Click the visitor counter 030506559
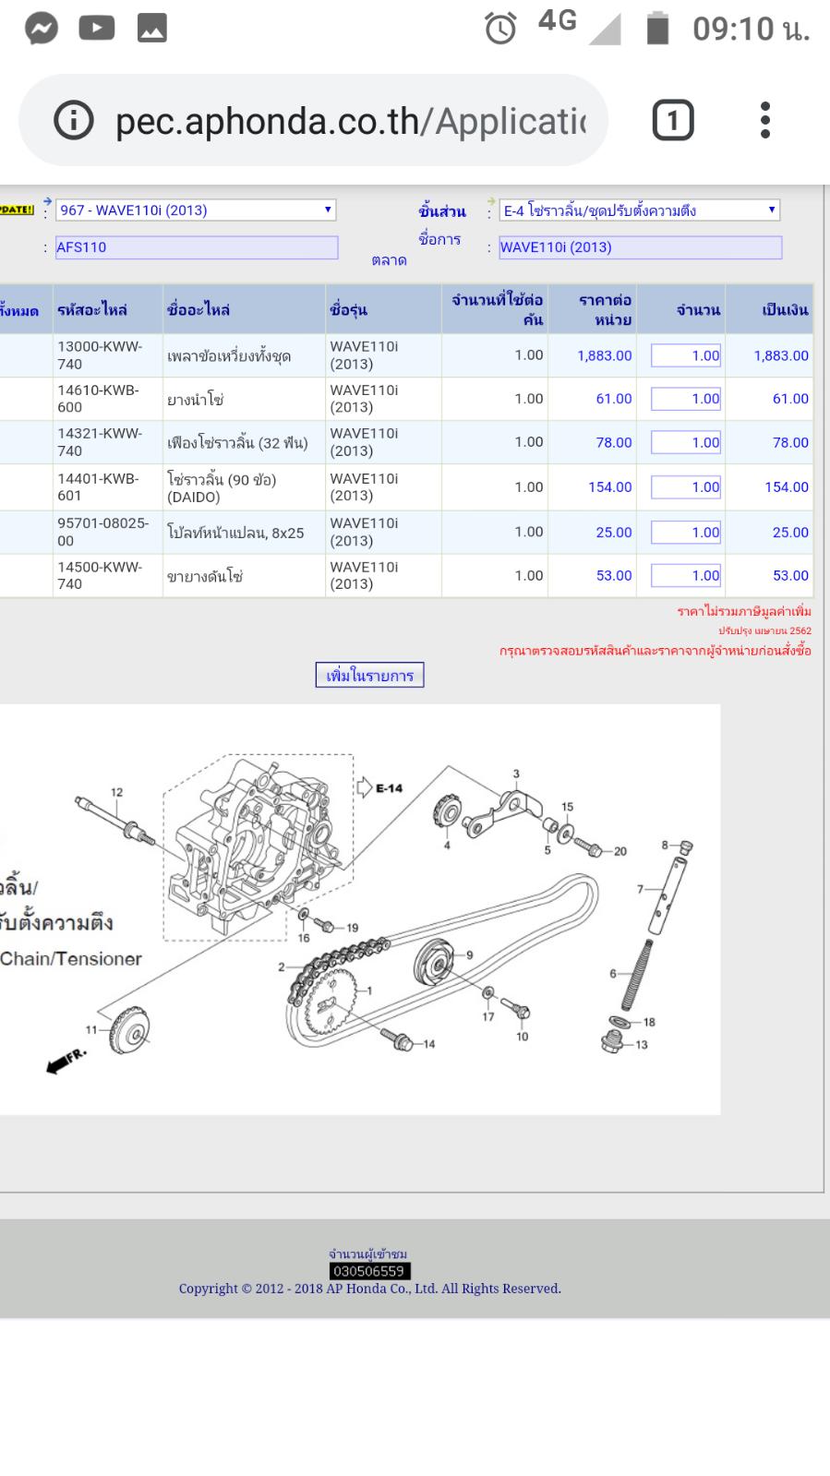The image size is (830, 1476). [369, 1271]
